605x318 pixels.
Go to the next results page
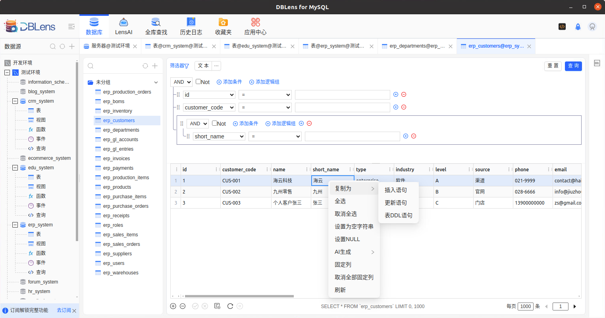point(575,307)
